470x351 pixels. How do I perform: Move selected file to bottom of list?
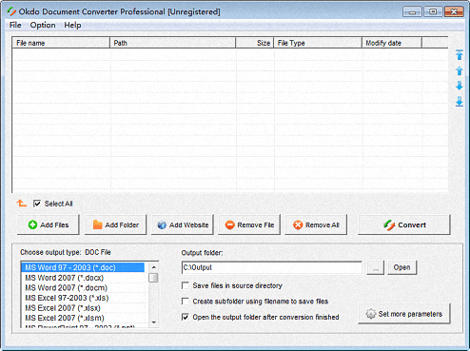[460, 102]
